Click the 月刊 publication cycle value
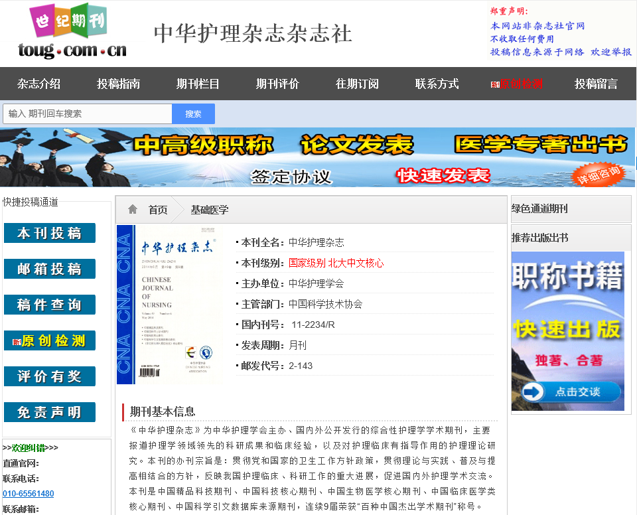This screenshot has width=637, height=515. [297, 345]
